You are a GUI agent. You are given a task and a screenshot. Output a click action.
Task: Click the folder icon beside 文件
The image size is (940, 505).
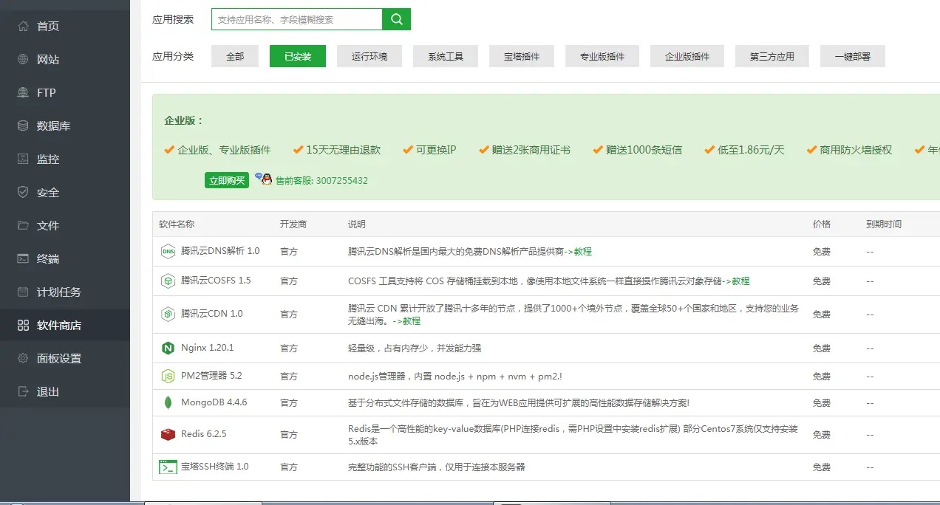click(x=23, y=225)
